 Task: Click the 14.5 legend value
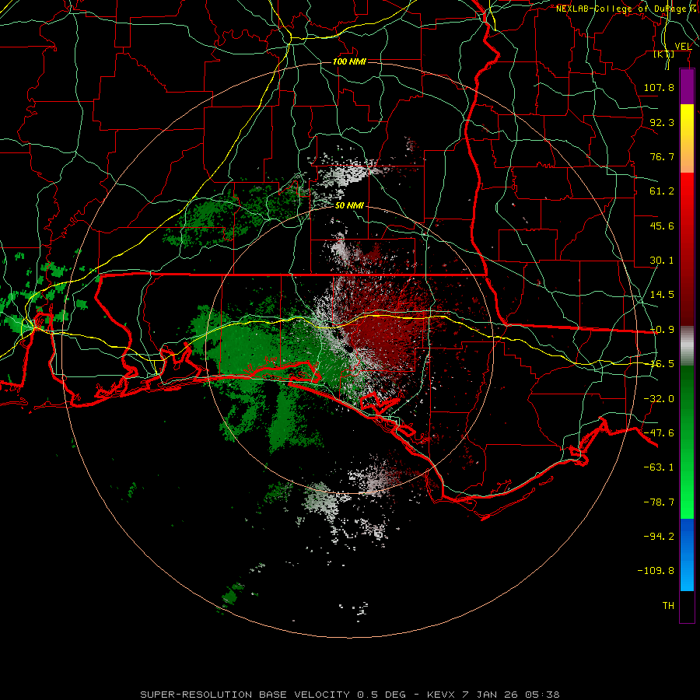pos(662,295)
